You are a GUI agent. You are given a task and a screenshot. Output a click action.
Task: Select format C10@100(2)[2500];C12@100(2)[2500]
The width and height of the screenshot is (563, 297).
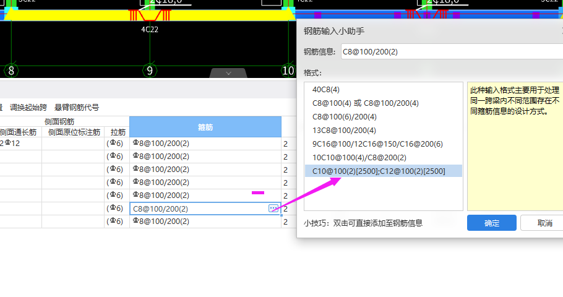(384, 171)
